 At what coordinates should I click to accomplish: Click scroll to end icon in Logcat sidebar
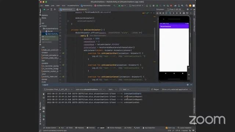pos(43,98)
